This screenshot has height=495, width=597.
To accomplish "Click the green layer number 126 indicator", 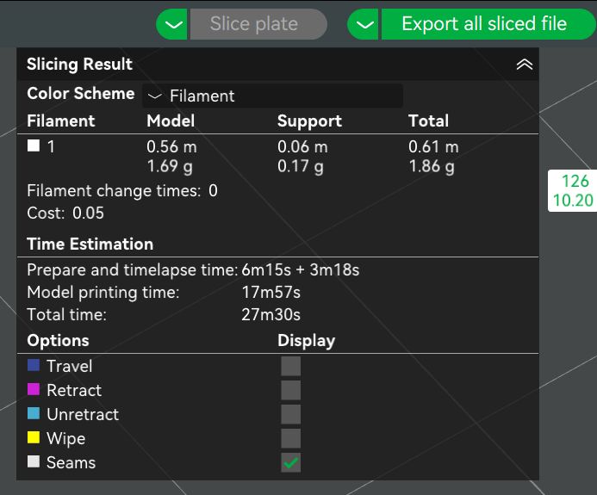I will click(x=575, y=182).
